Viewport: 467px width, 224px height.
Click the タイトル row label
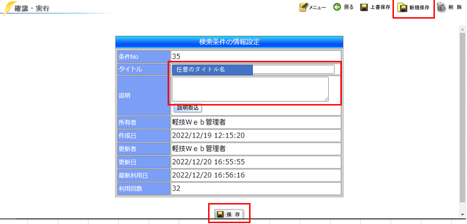(x=144, y=69)
